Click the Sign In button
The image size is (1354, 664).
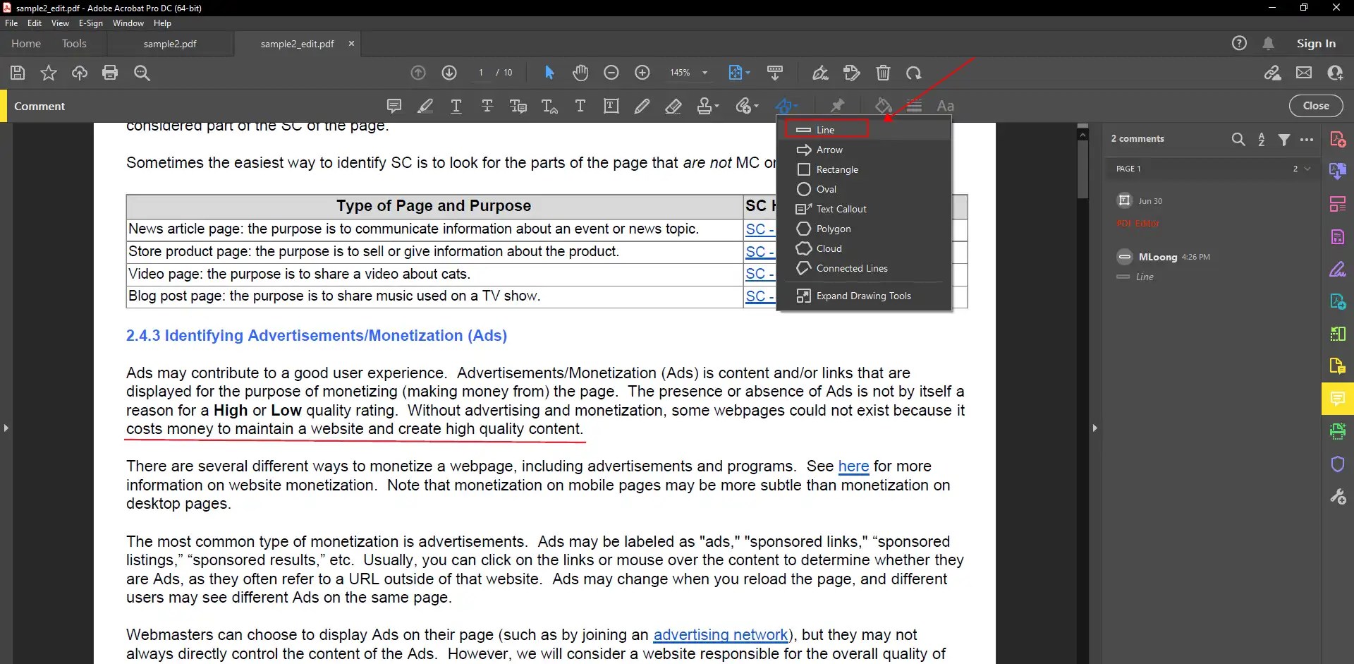[x=1316, y=43]
